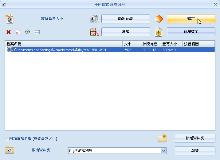Open the output folder icon
This screenshot has height=160, width=220.
(x=10, y=150)
